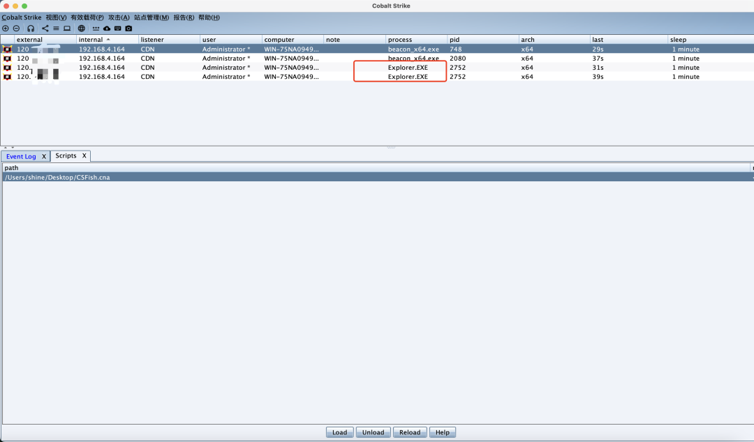The image size is (754, 442).
Task: Sort by the note column header
Action: (355, 40)
